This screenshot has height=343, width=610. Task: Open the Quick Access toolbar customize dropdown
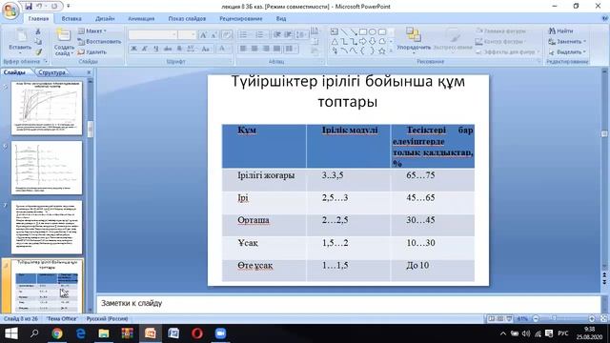click(x=68, y=7)
